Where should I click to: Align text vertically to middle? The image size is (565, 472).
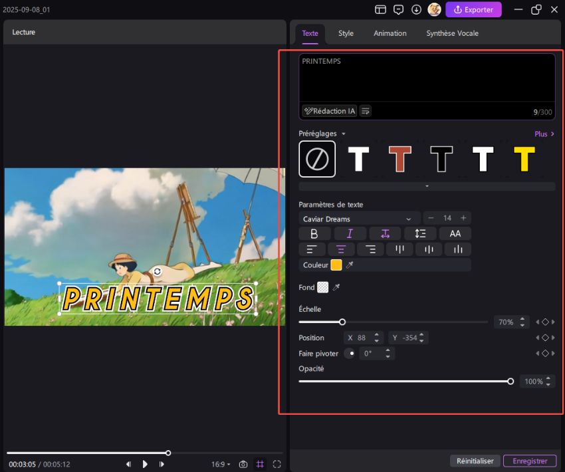(x=429, y=249)
